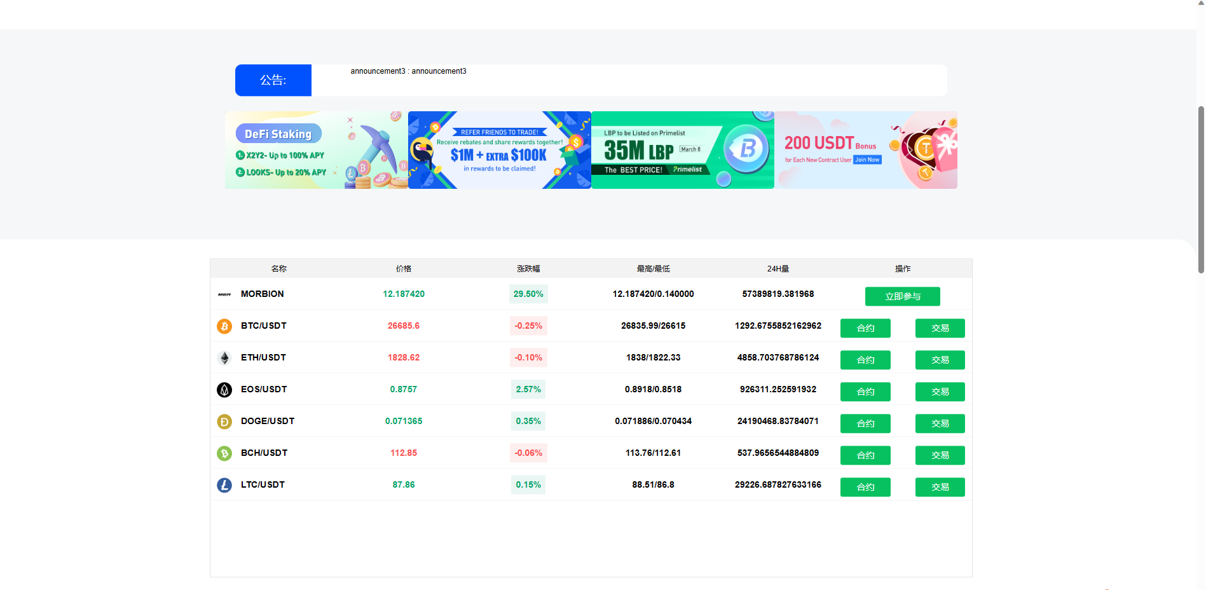
Task: Select the EOS/USDT pair name
Action: click(x=264, y=389)
